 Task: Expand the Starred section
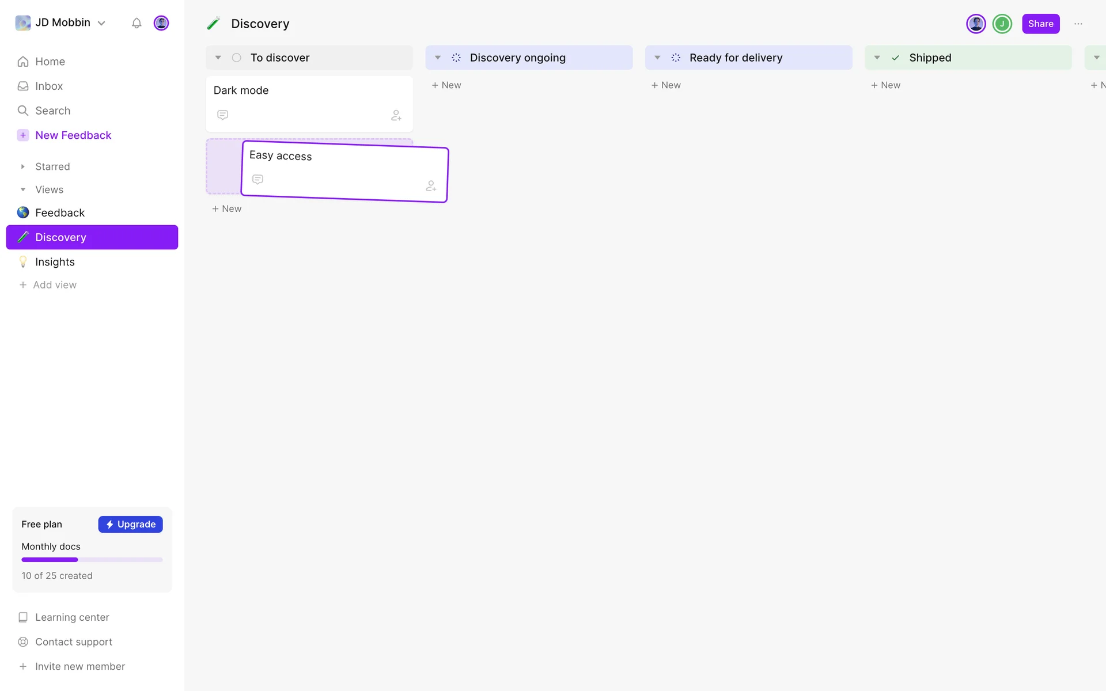[23, 166]
